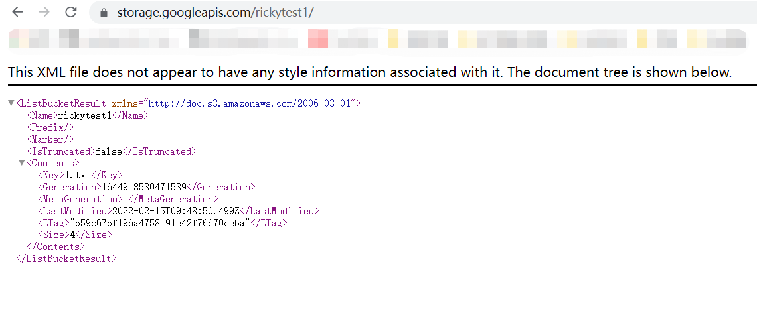Click the ETag hash value
The width and height of the screenshot is (757, 323).
[160, 223]
